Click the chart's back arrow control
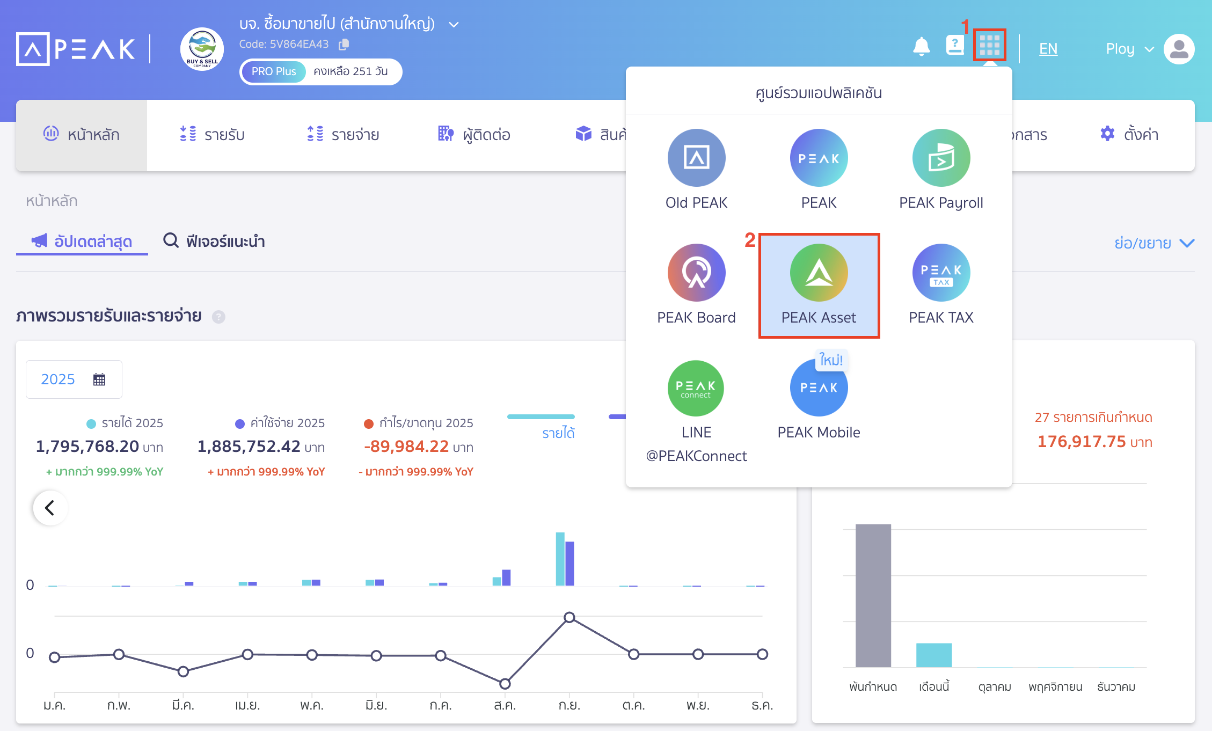The height and width of the screenshot is (731, 1212). [49, 508]
